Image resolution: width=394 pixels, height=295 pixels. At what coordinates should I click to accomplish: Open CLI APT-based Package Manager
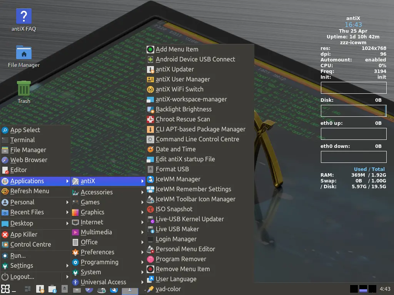(x=200, y=129)
